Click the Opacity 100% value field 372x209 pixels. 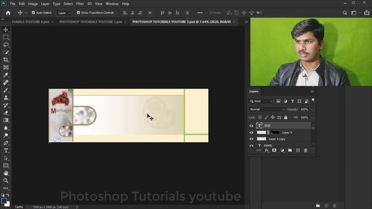pos(305,110)
